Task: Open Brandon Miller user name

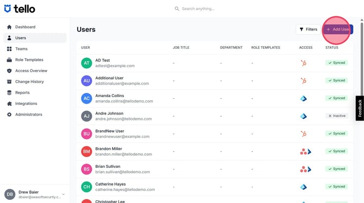Action: [109, 149]
